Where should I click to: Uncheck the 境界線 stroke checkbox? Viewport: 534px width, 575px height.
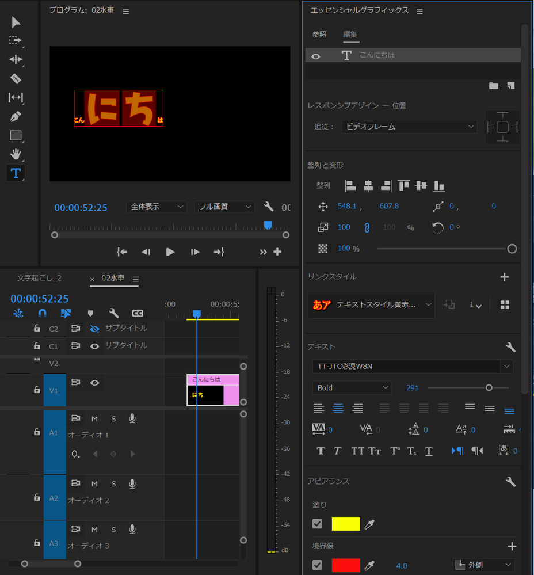(317, 565)
